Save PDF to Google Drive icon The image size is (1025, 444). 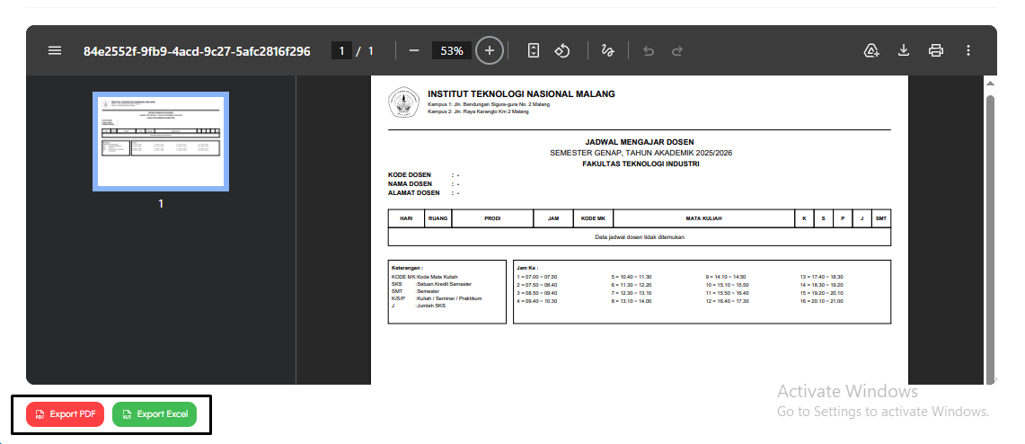pos(871,51)
